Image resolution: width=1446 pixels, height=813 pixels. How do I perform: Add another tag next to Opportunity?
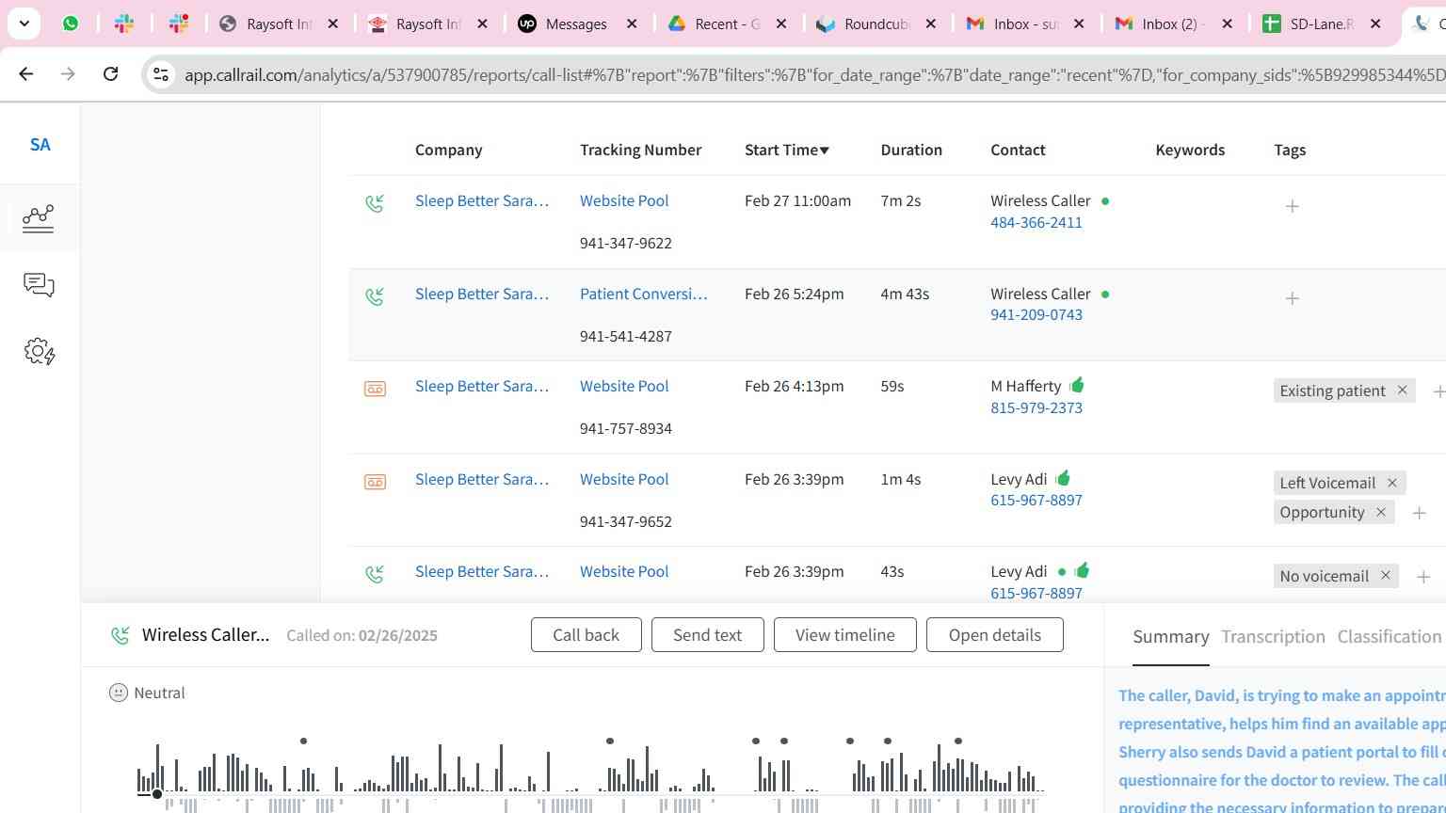pos(1419,513)
